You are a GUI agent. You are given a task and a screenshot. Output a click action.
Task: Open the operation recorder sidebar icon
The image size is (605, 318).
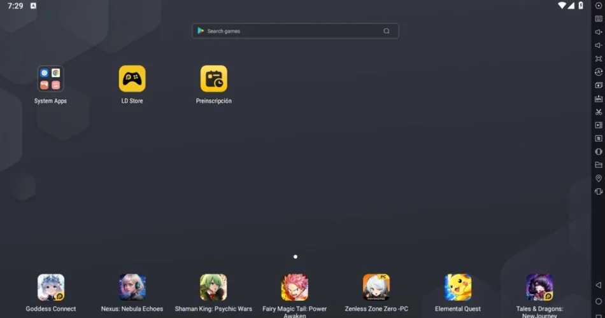point(599,72)
